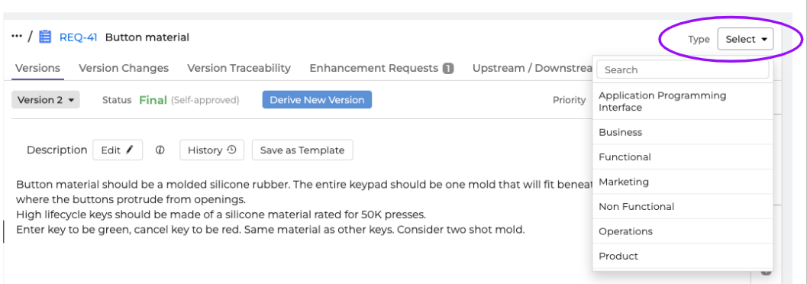
Task: Select Marketing in the dropdown list
Action: pos(683,182)
